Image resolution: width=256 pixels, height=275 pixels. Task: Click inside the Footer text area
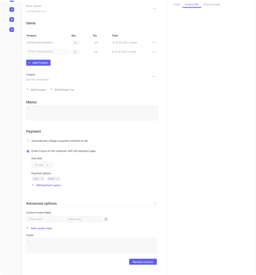click(x=92, y=245)
